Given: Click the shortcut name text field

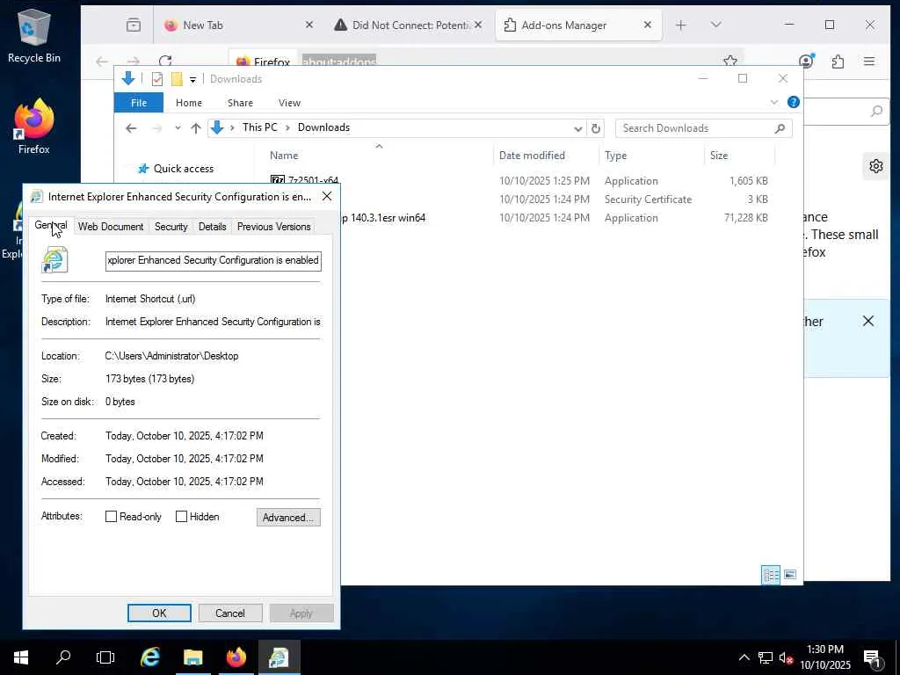Looking at the screenshot, I should [x=213, y=260].
